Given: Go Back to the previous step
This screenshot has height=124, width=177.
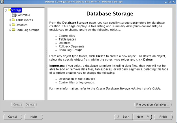Looking at the screenshot, I should 123,117.
